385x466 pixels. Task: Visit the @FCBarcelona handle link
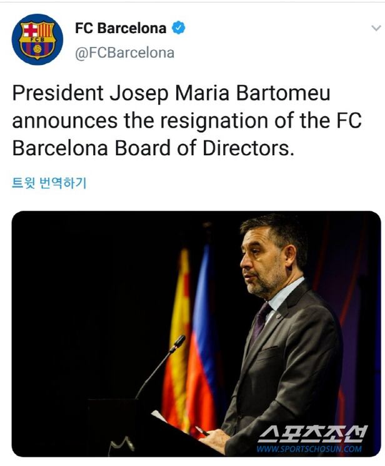click(124, 53)
